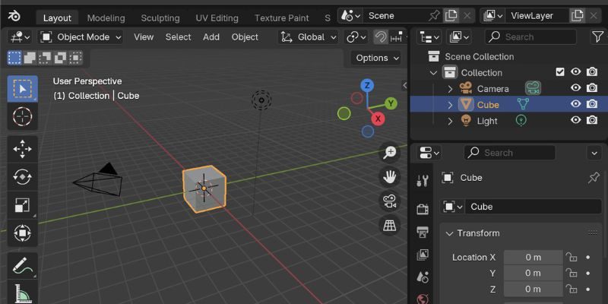Toggle camera view icon in viewport
608x304 pixels.
pyautogui.click(x=389, y=201)
